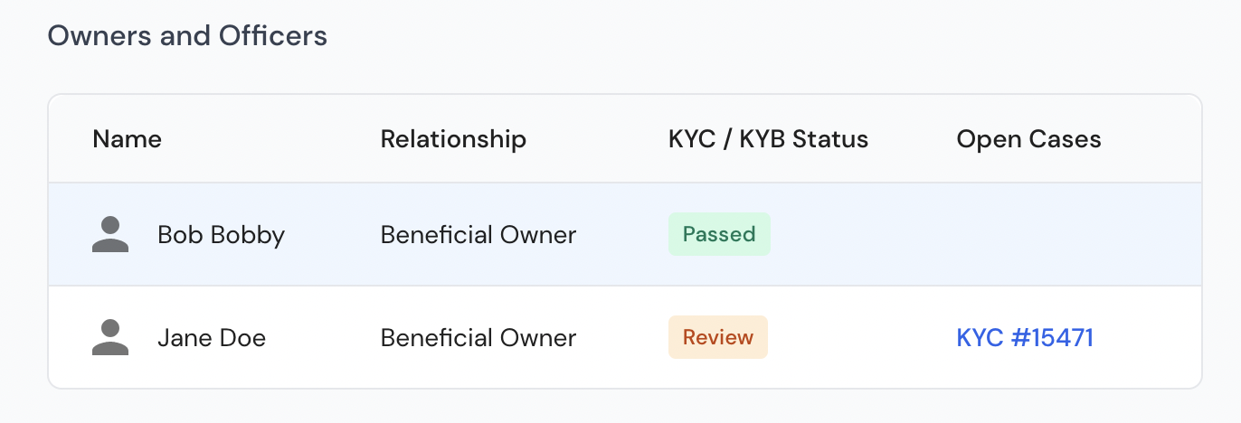Click the table header row background
The width and height of the screenshot is (1241, 423).
625,139
